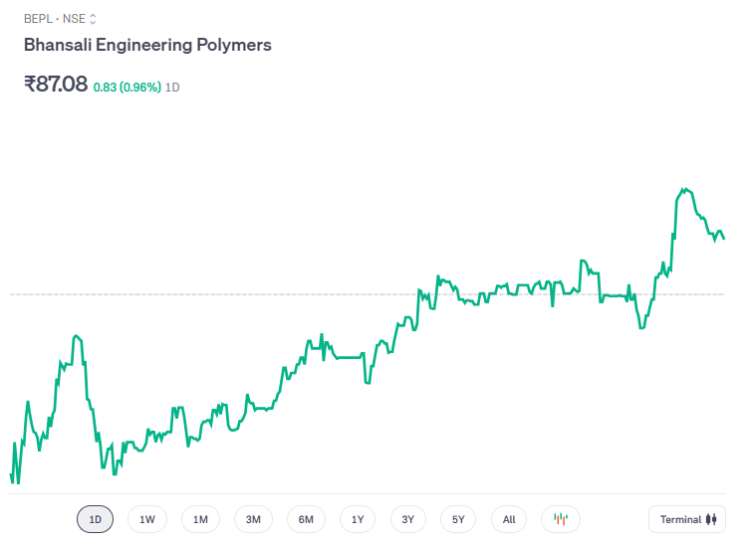752x547 pixels.
Task: Expand the NSE exchange switcher arrows
Action: pos(93,19)
